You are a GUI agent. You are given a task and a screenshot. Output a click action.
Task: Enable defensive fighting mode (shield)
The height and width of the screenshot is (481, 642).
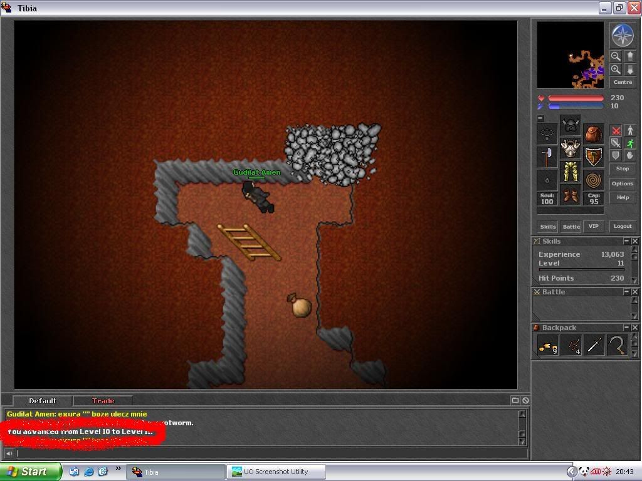tap(616, 155)
